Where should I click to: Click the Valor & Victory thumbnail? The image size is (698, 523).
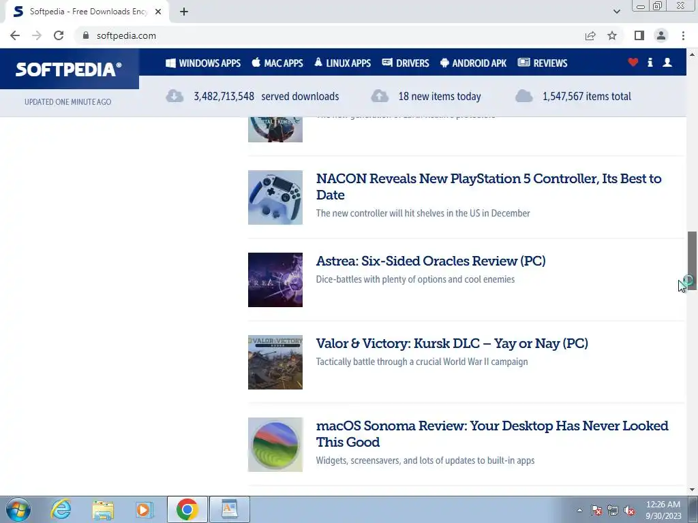tap(275, 362)
